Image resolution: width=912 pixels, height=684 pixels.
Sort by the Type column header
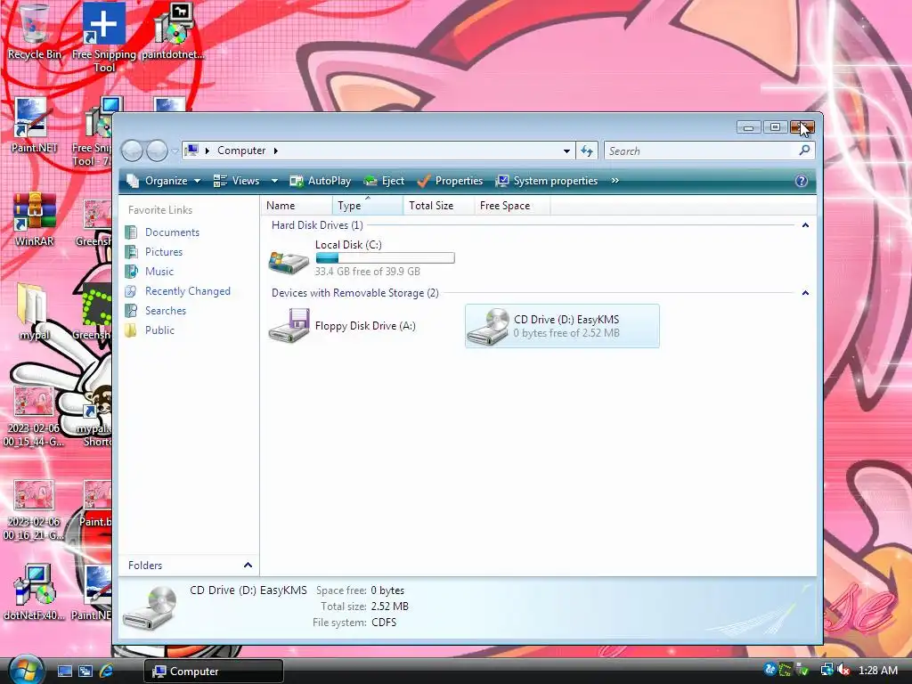(x=368, y=206)
